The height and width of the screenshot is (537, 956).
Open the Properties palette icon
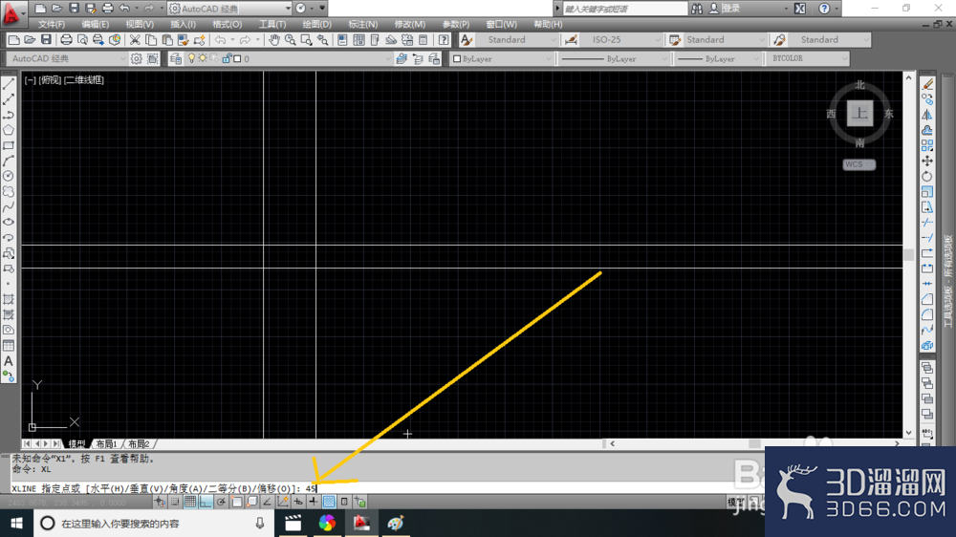click(x=342, y=39)
